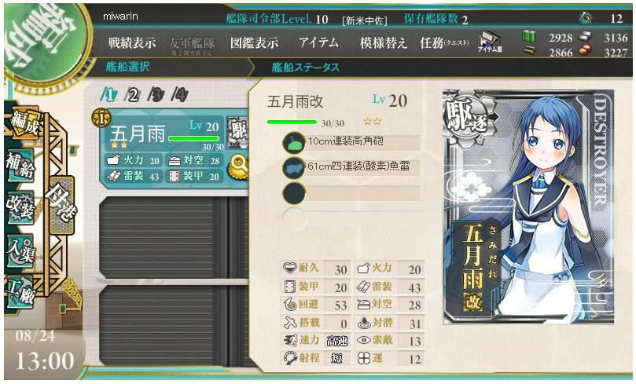Open the 図鑑表示 encyclopedia menu
The height and width of the screenshot is (384, 636).
coord(254,42)
